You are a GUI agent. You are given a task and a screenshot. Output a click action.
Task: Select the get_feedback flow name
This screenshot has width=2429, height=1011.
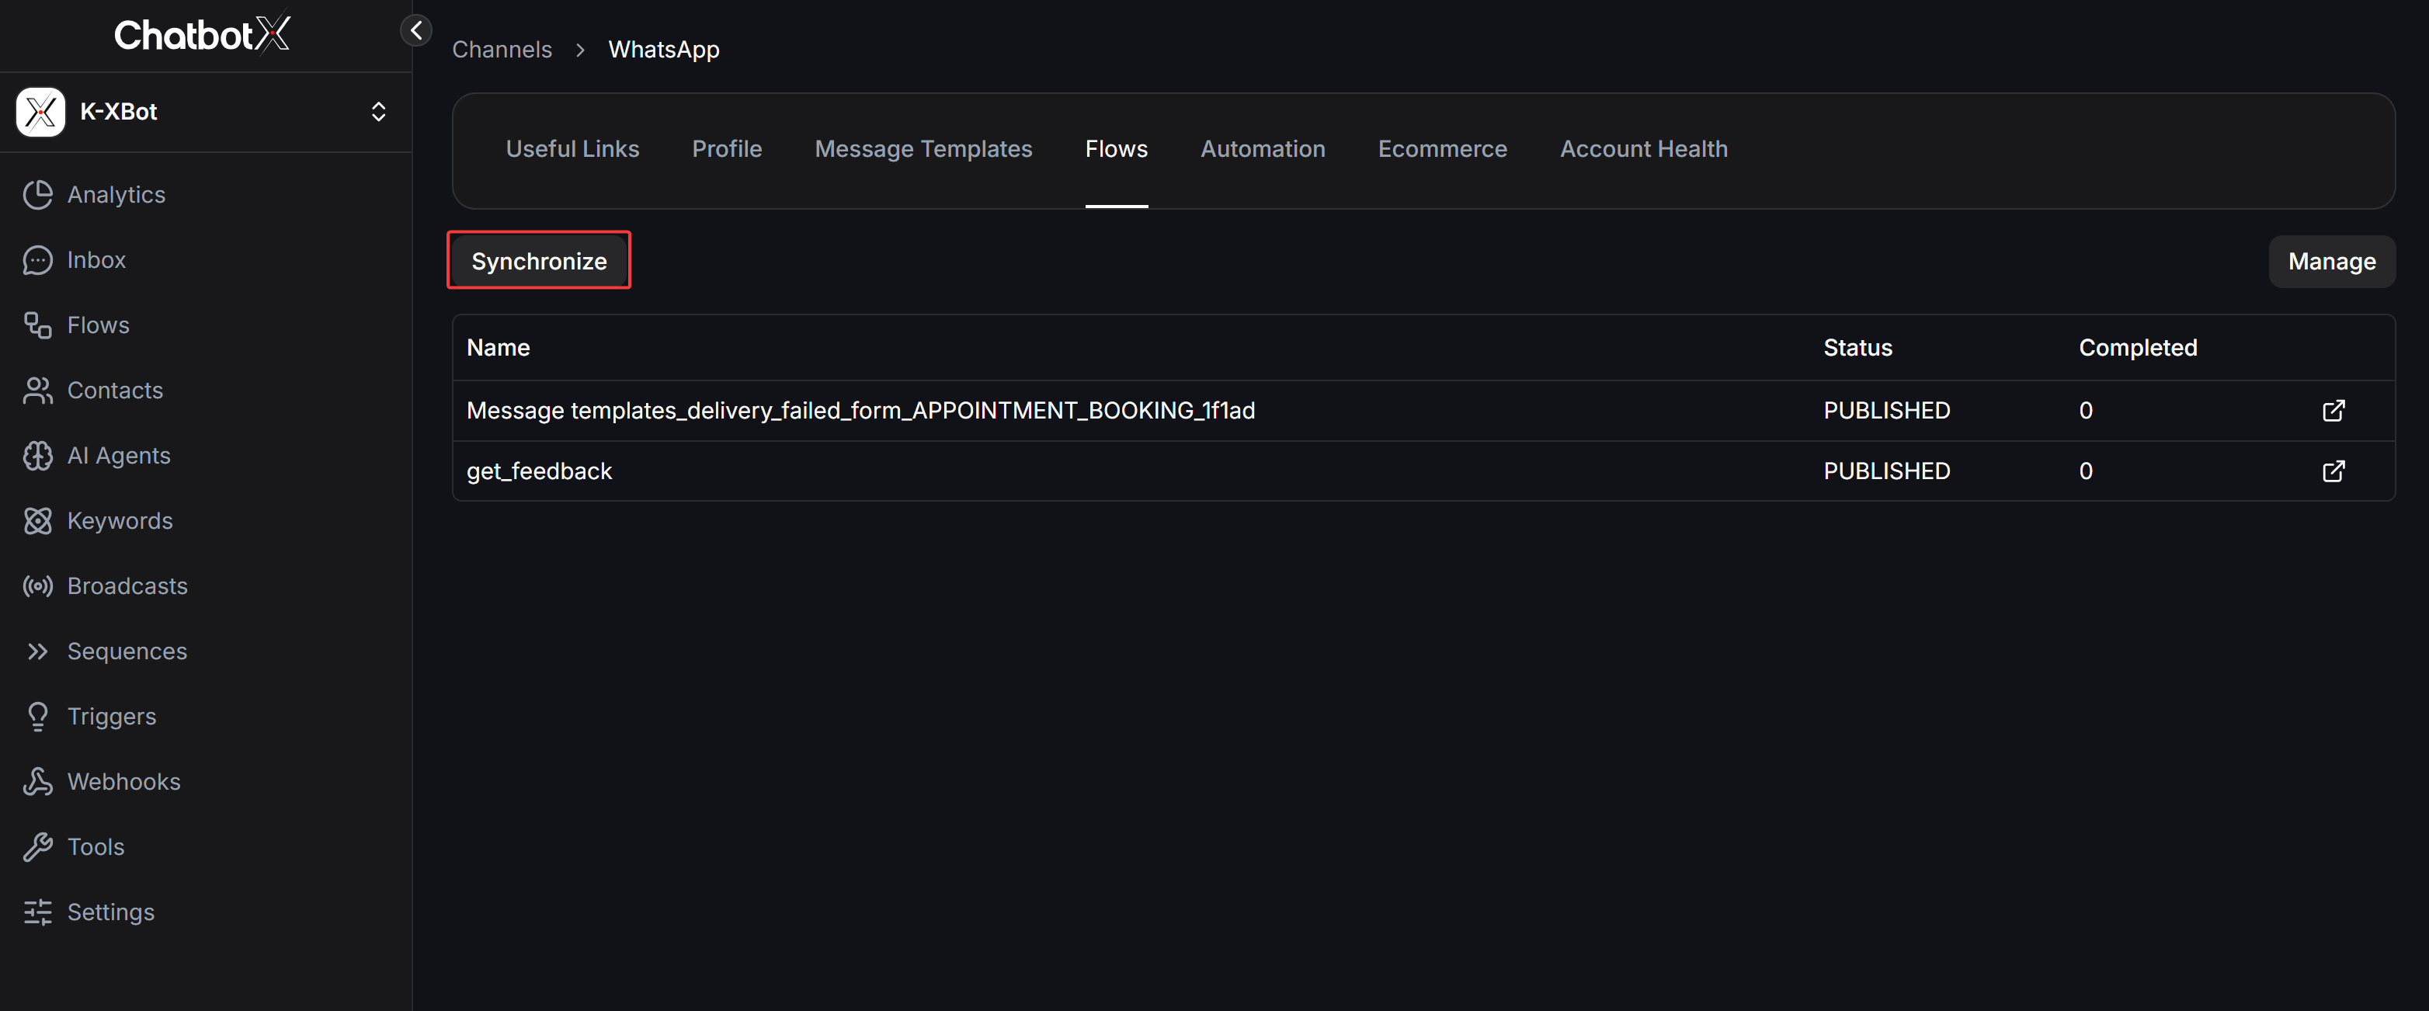click(x=540, y=471)
